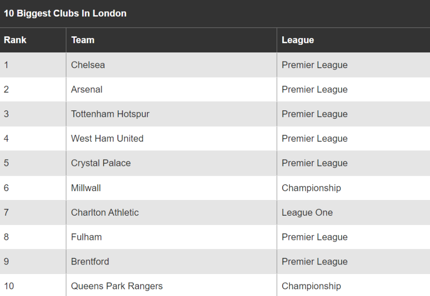This screenshot has width=430, height=296.
Task: Select the Crystal Palace row name
Action: pos(101,163)
